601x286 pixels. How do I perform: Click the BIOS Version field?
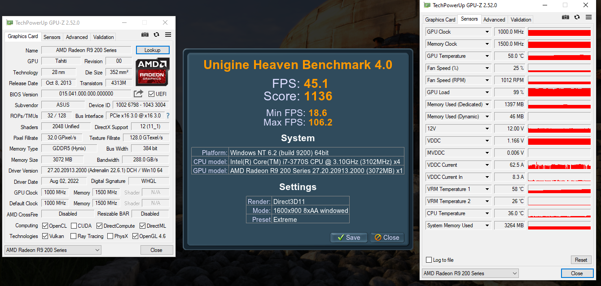click(x=86, y=94)
